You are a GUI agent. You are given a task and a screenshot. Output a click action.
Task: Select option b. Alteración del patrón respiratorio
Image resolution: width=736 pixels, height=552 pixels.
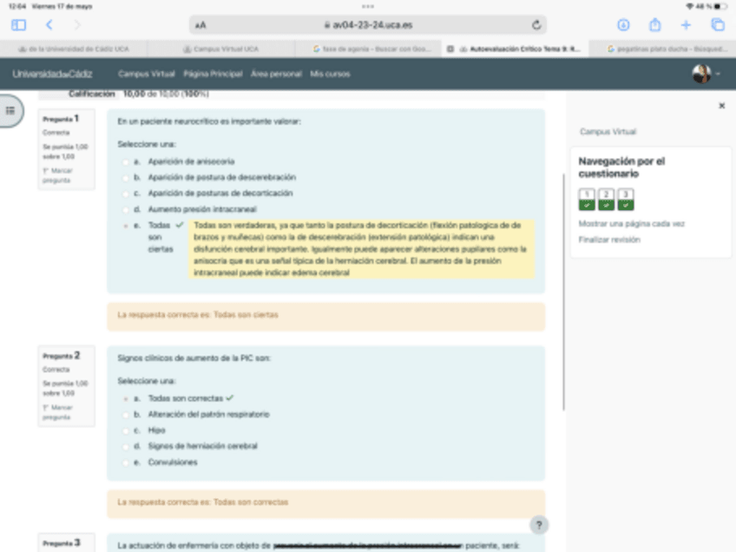point(125,415)
